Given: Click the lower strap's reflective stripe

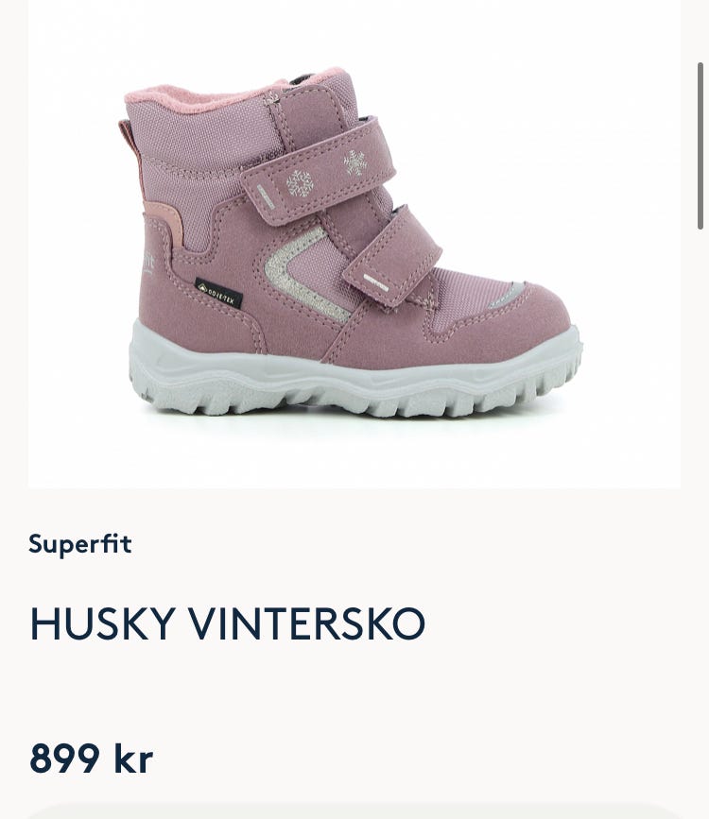Looking at the screenshot, I should pyautogui.click(x=376, y=282).
